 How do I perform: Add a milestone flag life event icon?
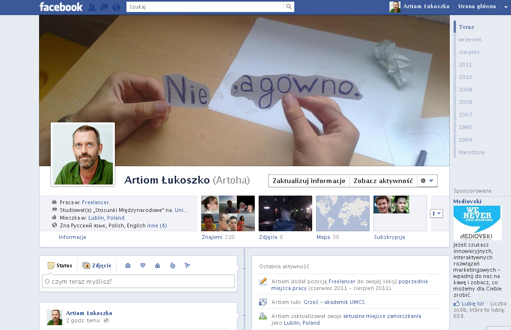(x=187, y=265)
